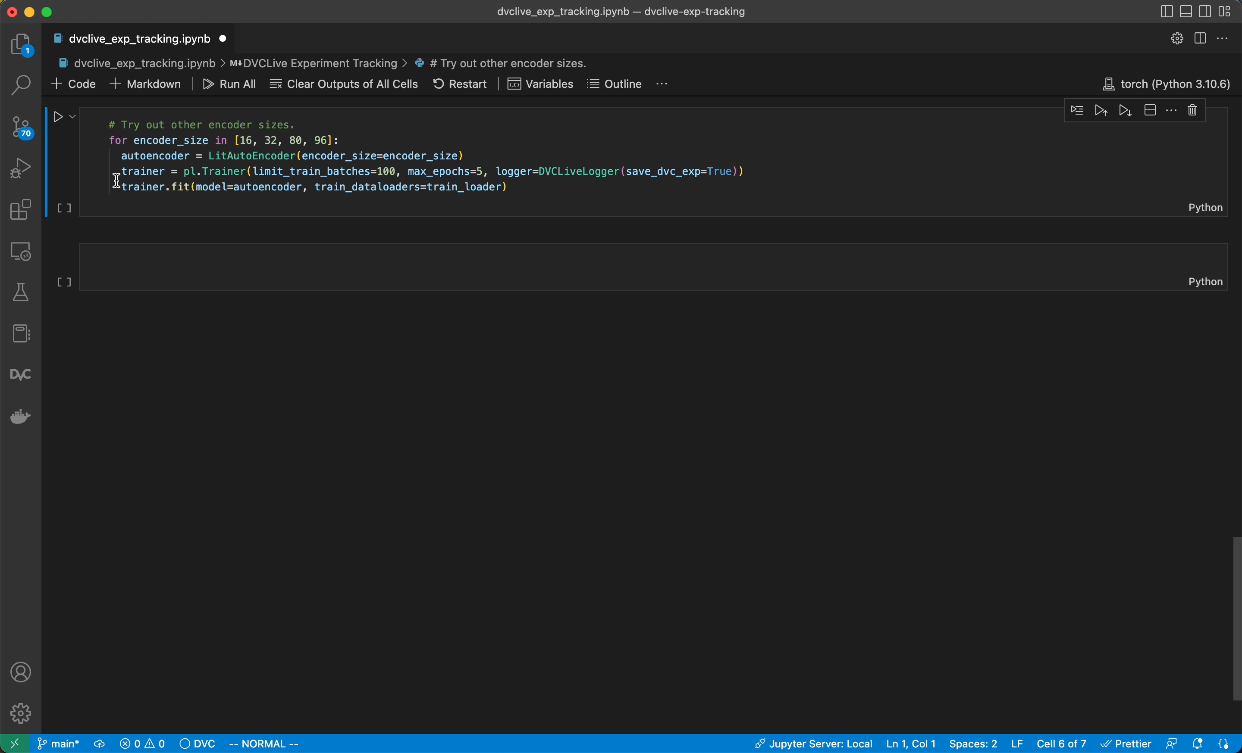Open the Extensions view

click(21, 210)
